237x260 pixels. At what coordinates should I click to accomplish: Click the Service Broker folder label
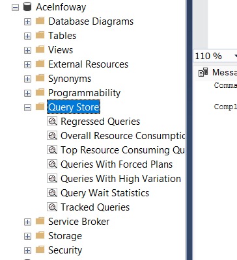[x=79, y=222]
